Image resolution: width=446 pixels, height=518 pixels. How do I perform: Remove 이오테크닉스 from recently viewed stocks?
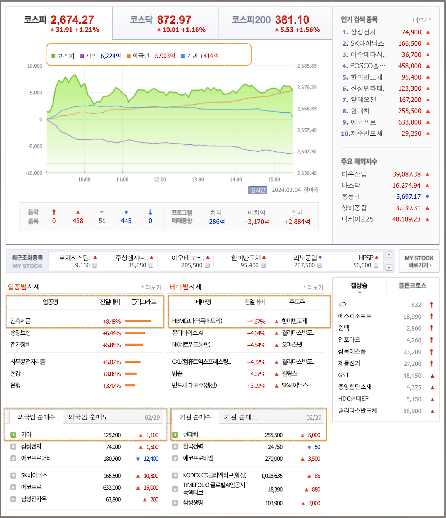207,265
